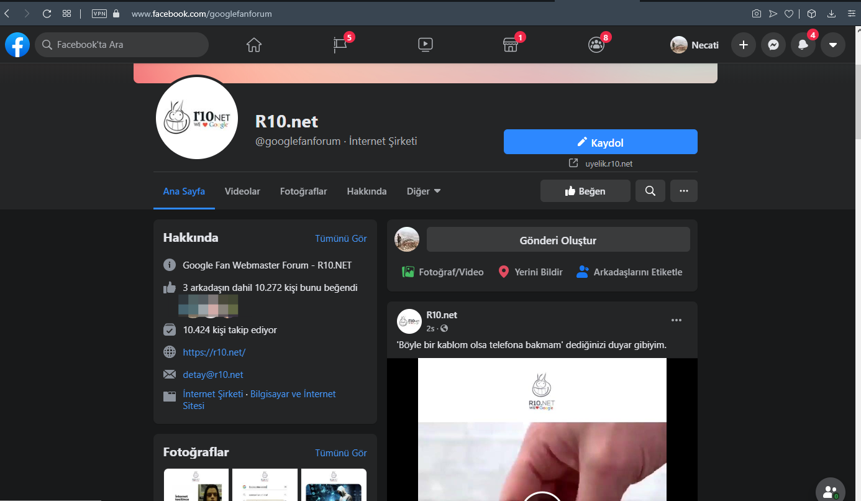Image resolution: width=861 pixels, height=501 pixels.
Task: Open browser downloads
Action: click(x=831, y=13)
